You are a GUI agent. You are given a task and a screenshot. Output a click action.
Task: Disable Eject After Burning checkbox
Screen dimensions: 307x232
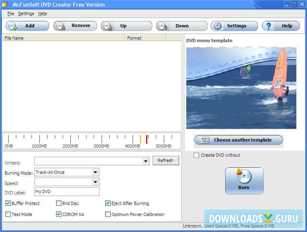click(108, 203)
